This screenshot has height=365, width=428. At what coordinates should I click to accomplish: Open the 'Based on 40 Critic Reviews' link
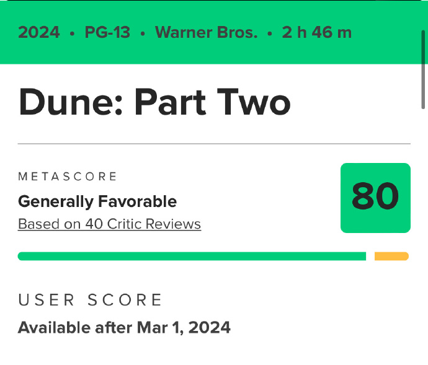click(x=109, y=224)
